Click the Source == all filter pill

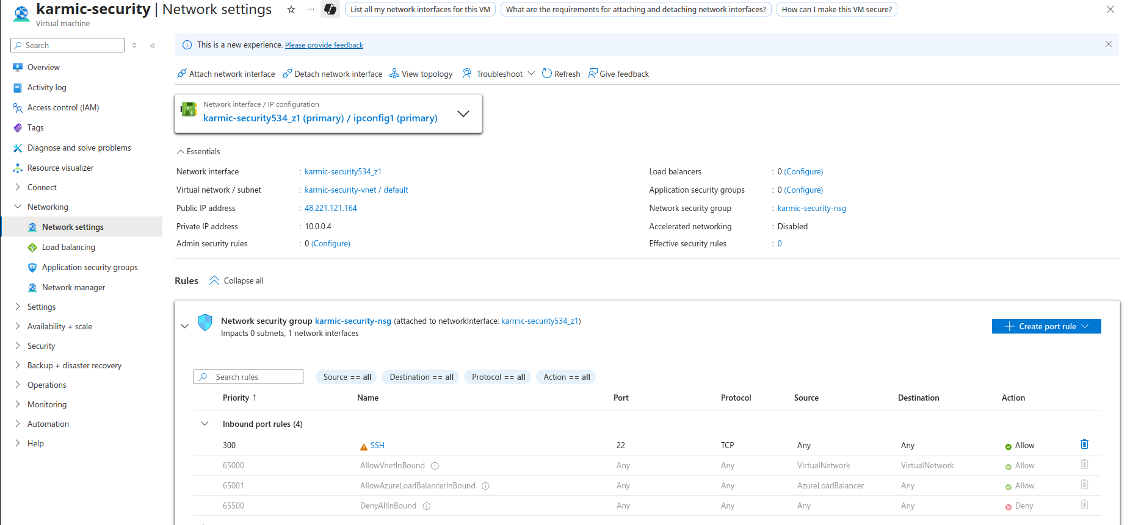[347, 377]
